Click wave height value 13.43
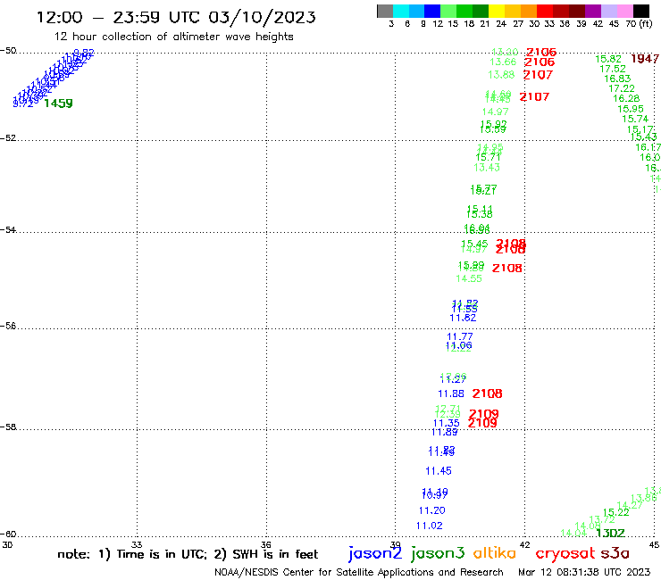 pos(487,168)
